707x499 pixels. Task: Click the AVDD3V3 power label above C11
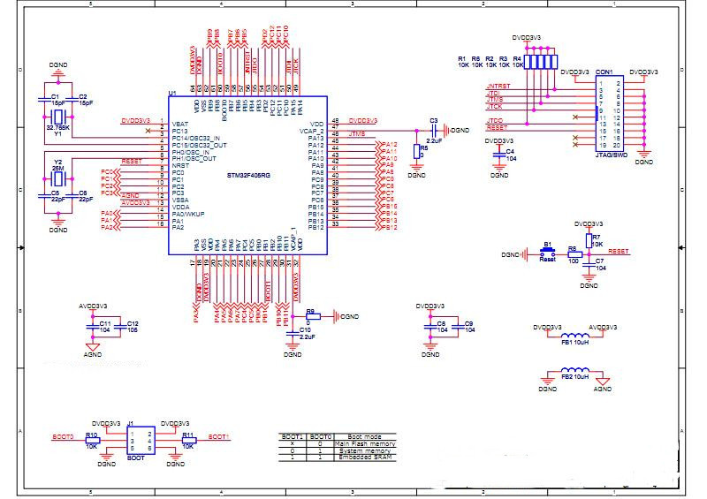(93, 306)
